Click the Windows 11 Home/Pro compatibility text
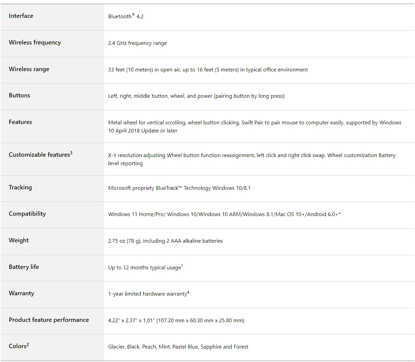 pyautogui.click(x=224, y=214)
